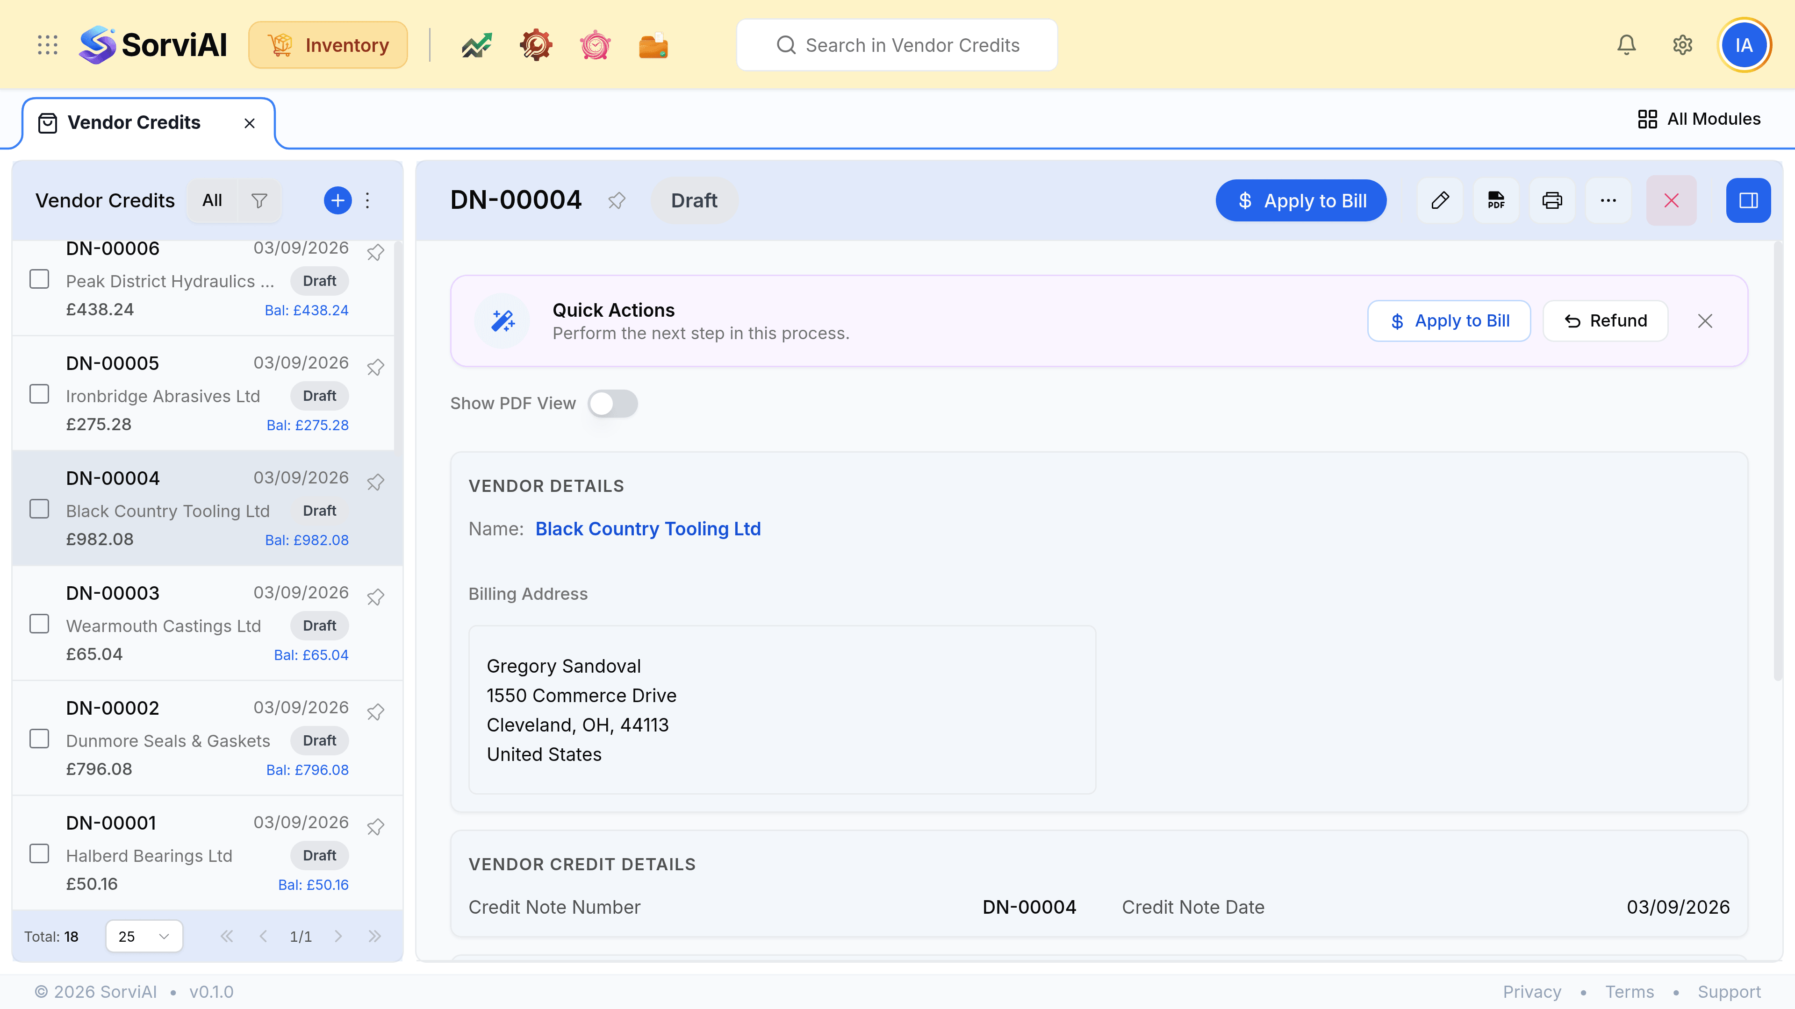Export DN-00004 as PDF
This screenshot has height=1009, width=1795.
pos(1496,200)
